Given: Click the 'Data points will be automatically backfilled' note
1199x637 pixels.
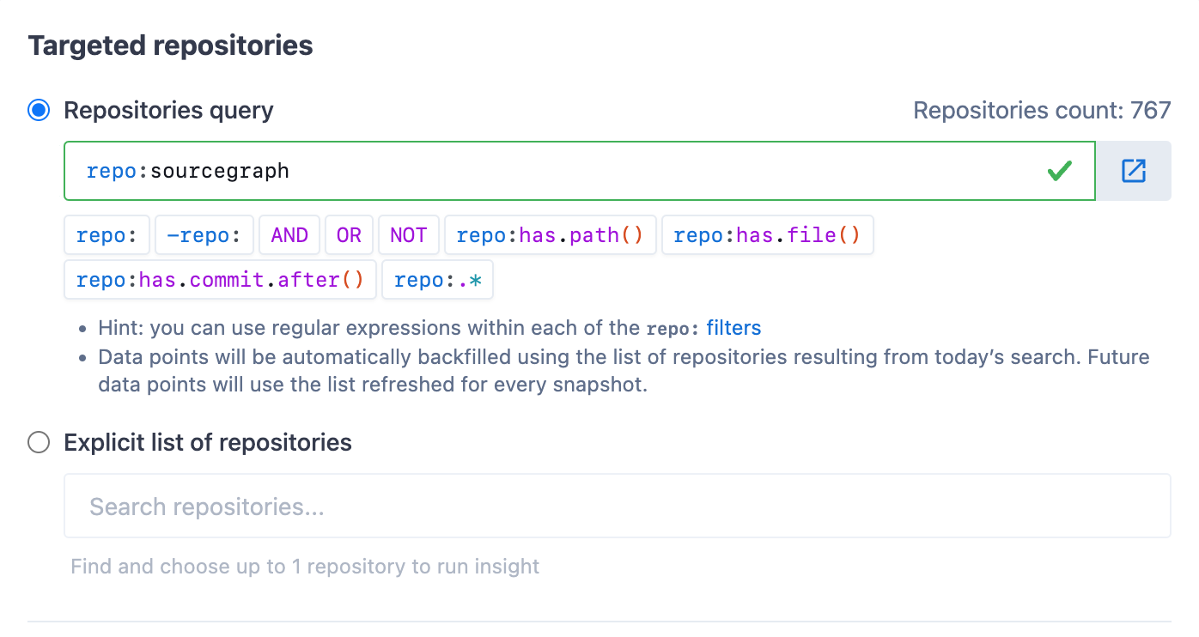Looking at the screenshot, I should coord(624,370).
